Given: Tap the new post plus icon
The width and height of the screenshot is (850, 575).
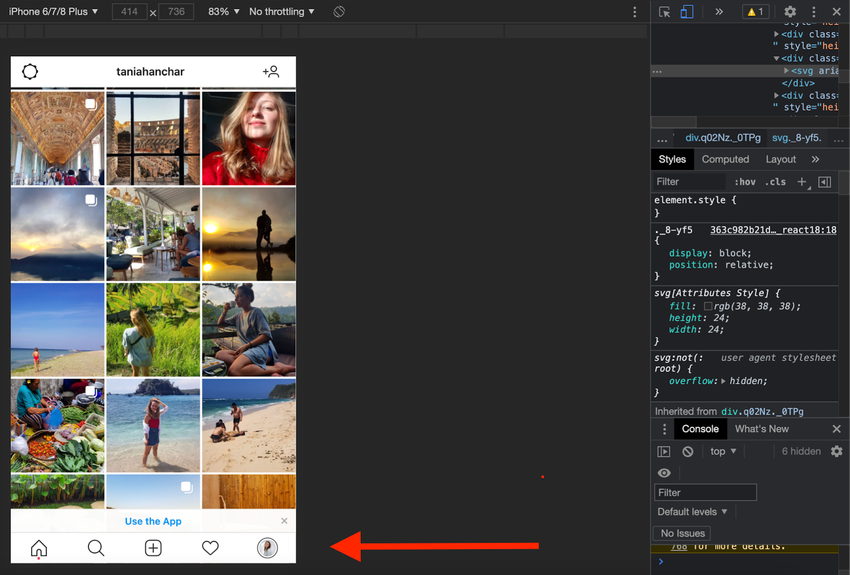Looking at the screenshot, I should pos(153,548).
